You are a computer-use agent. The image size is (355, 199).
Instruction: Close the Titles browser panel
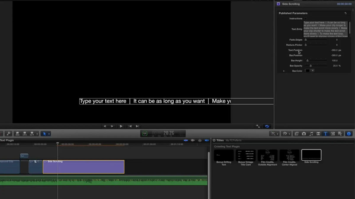coord(214,140)
